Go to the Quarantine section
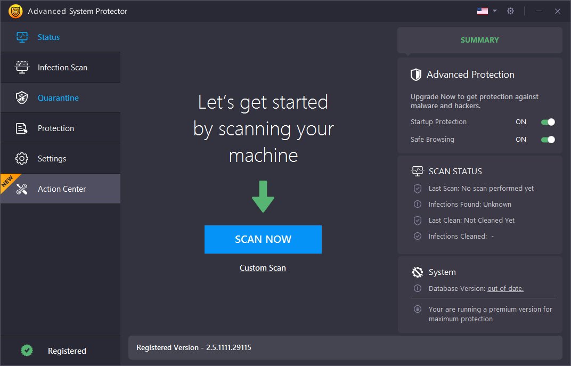Image resolution: width=571 pixels, height=366 pixels. (x=58, y=98)
